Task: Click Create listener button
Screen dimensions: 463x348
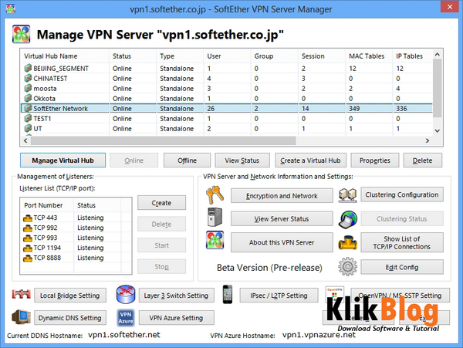Action: (x=161, y=203)
